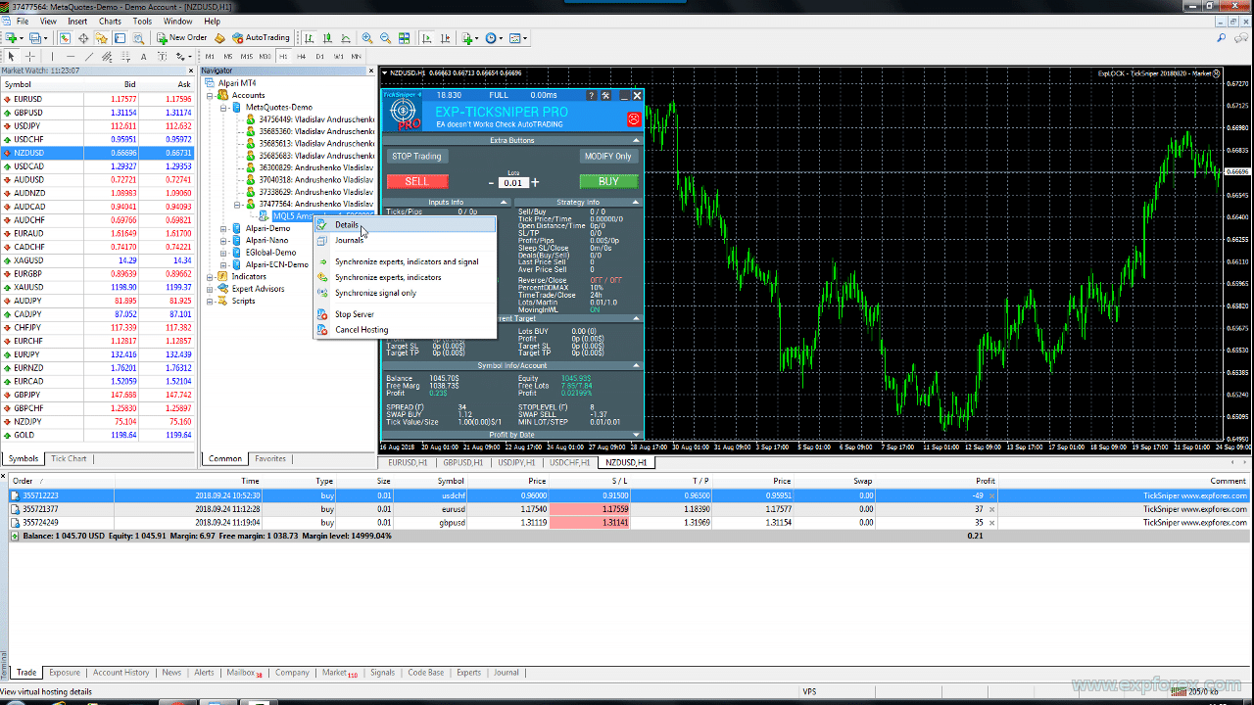Viewport: 1254px width, 705px height.
Task: Click the Lots value input field
Action: (x=513, y=183)
